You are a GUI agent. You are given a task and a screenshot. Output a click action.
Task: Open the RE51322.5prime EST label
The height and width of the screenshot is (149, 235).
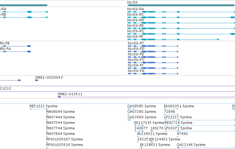(x=43, y=106)
